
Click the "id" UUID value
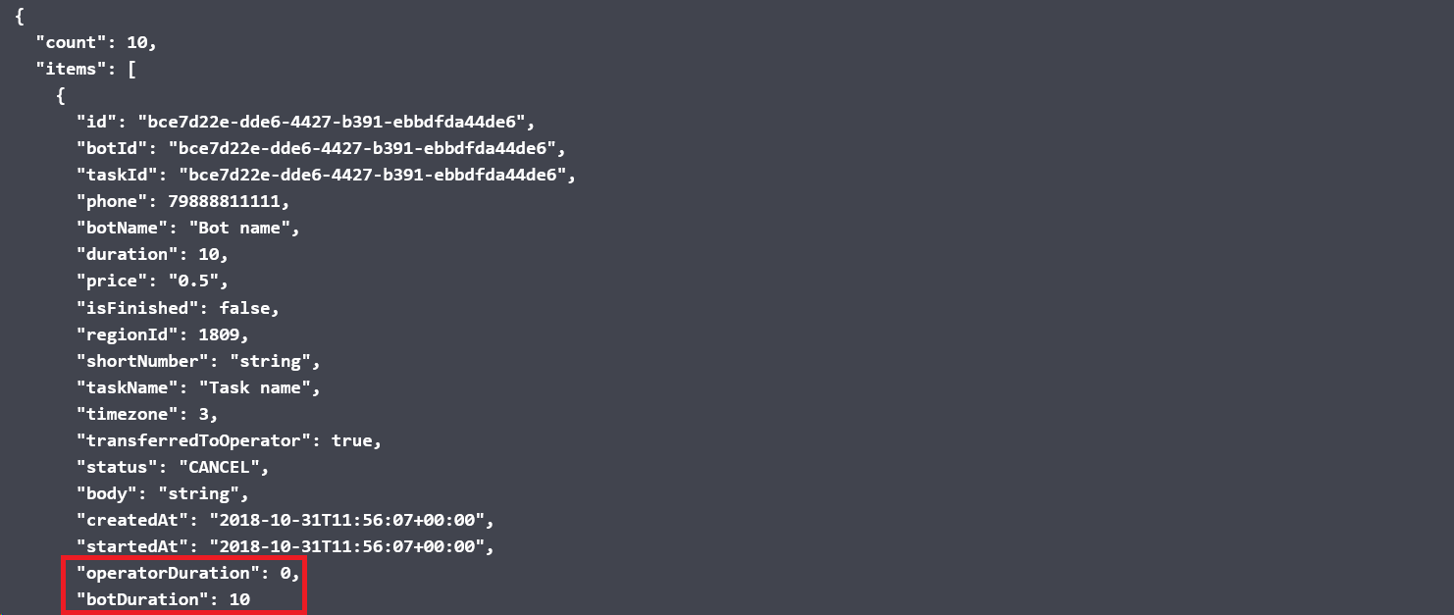[338, 123]
